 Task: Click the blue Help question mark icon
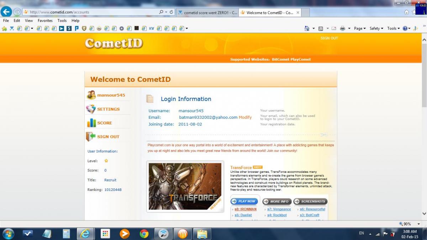pyautogui.click(x=405, y=28)
